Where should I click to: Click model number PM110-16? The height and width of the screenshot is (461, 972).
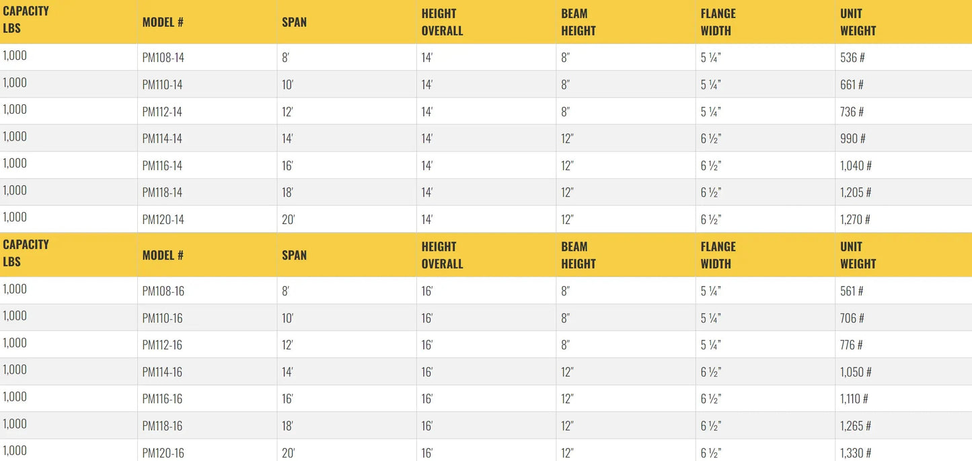point(162,318)
